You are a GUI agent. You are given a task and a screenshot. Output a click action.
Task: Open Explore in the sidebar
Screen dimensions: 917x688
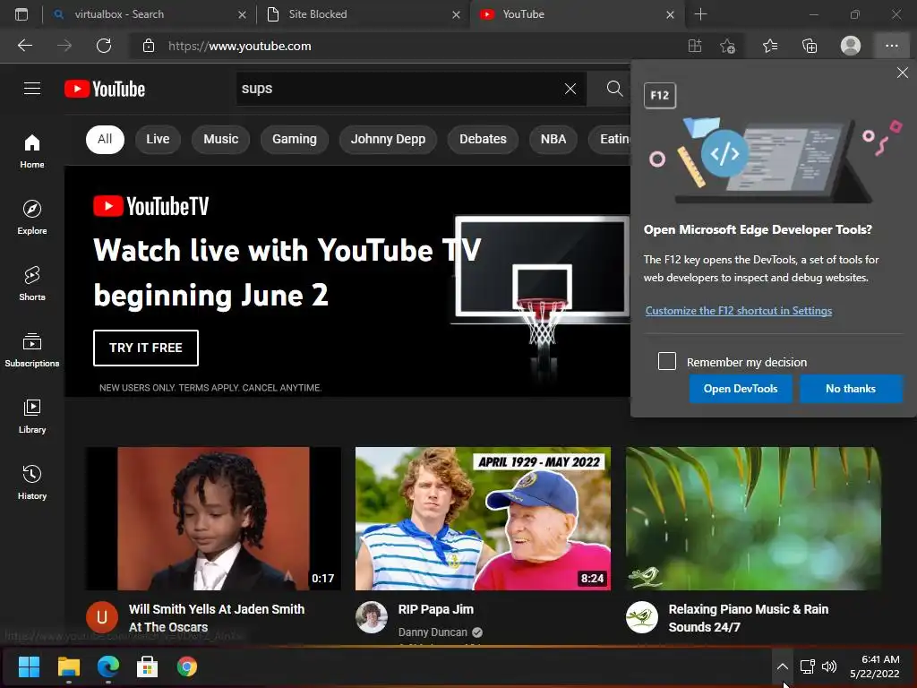(x=32, y=218)
